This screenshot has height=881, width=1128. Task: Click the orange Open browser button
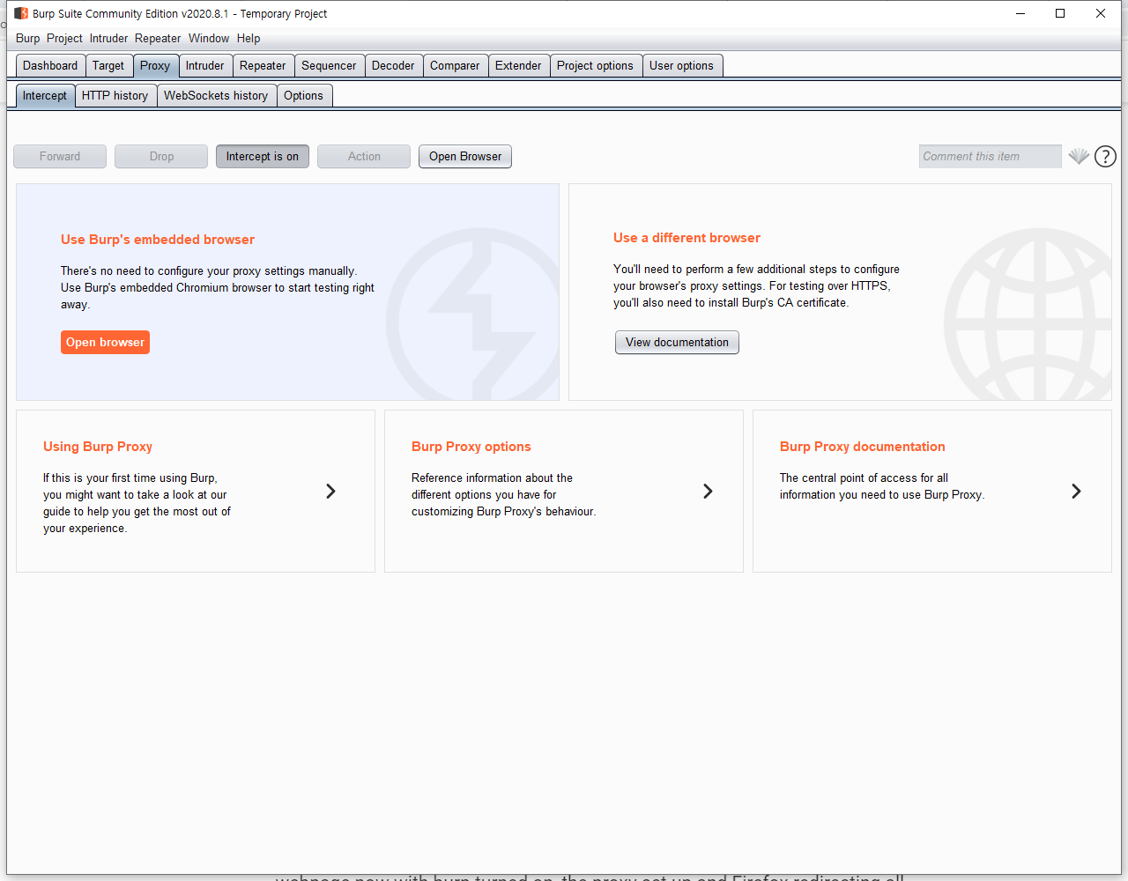(x=105, y=342)
